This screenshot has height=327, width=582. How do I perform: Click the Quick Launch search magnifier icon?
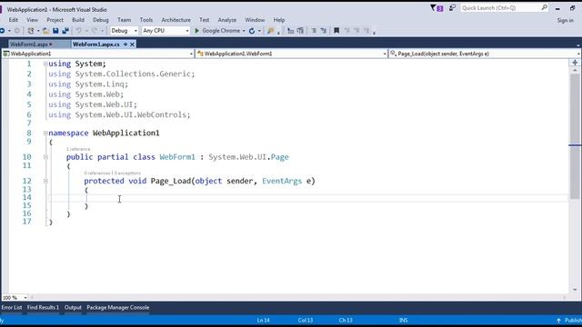pos(544,7)
